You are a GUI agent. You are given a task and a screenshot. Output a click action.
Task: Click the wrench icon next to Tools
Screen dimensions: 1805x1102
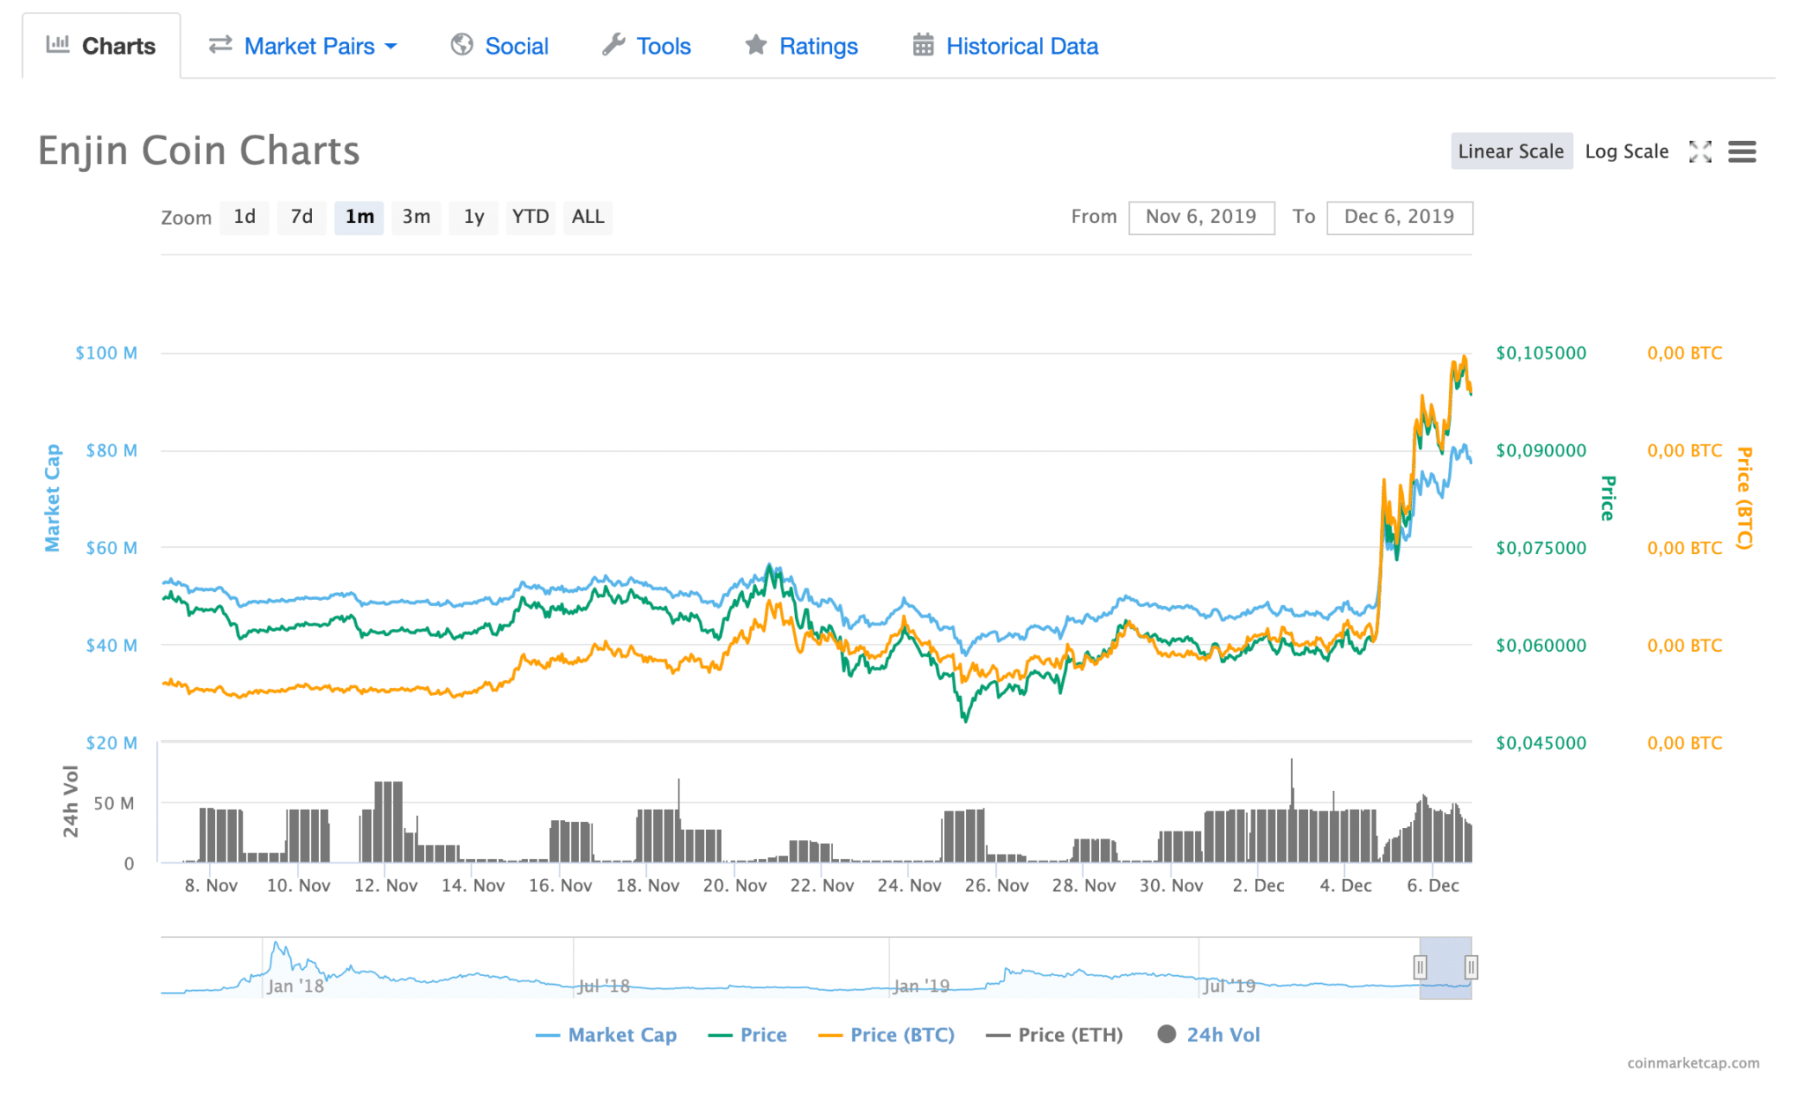[x=613, y=44]
